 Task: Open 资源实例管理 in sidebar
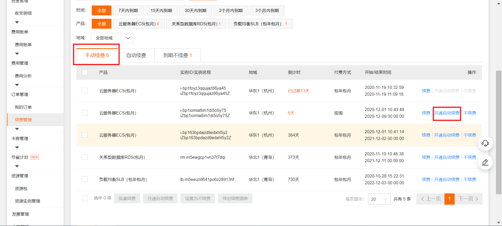27,201
